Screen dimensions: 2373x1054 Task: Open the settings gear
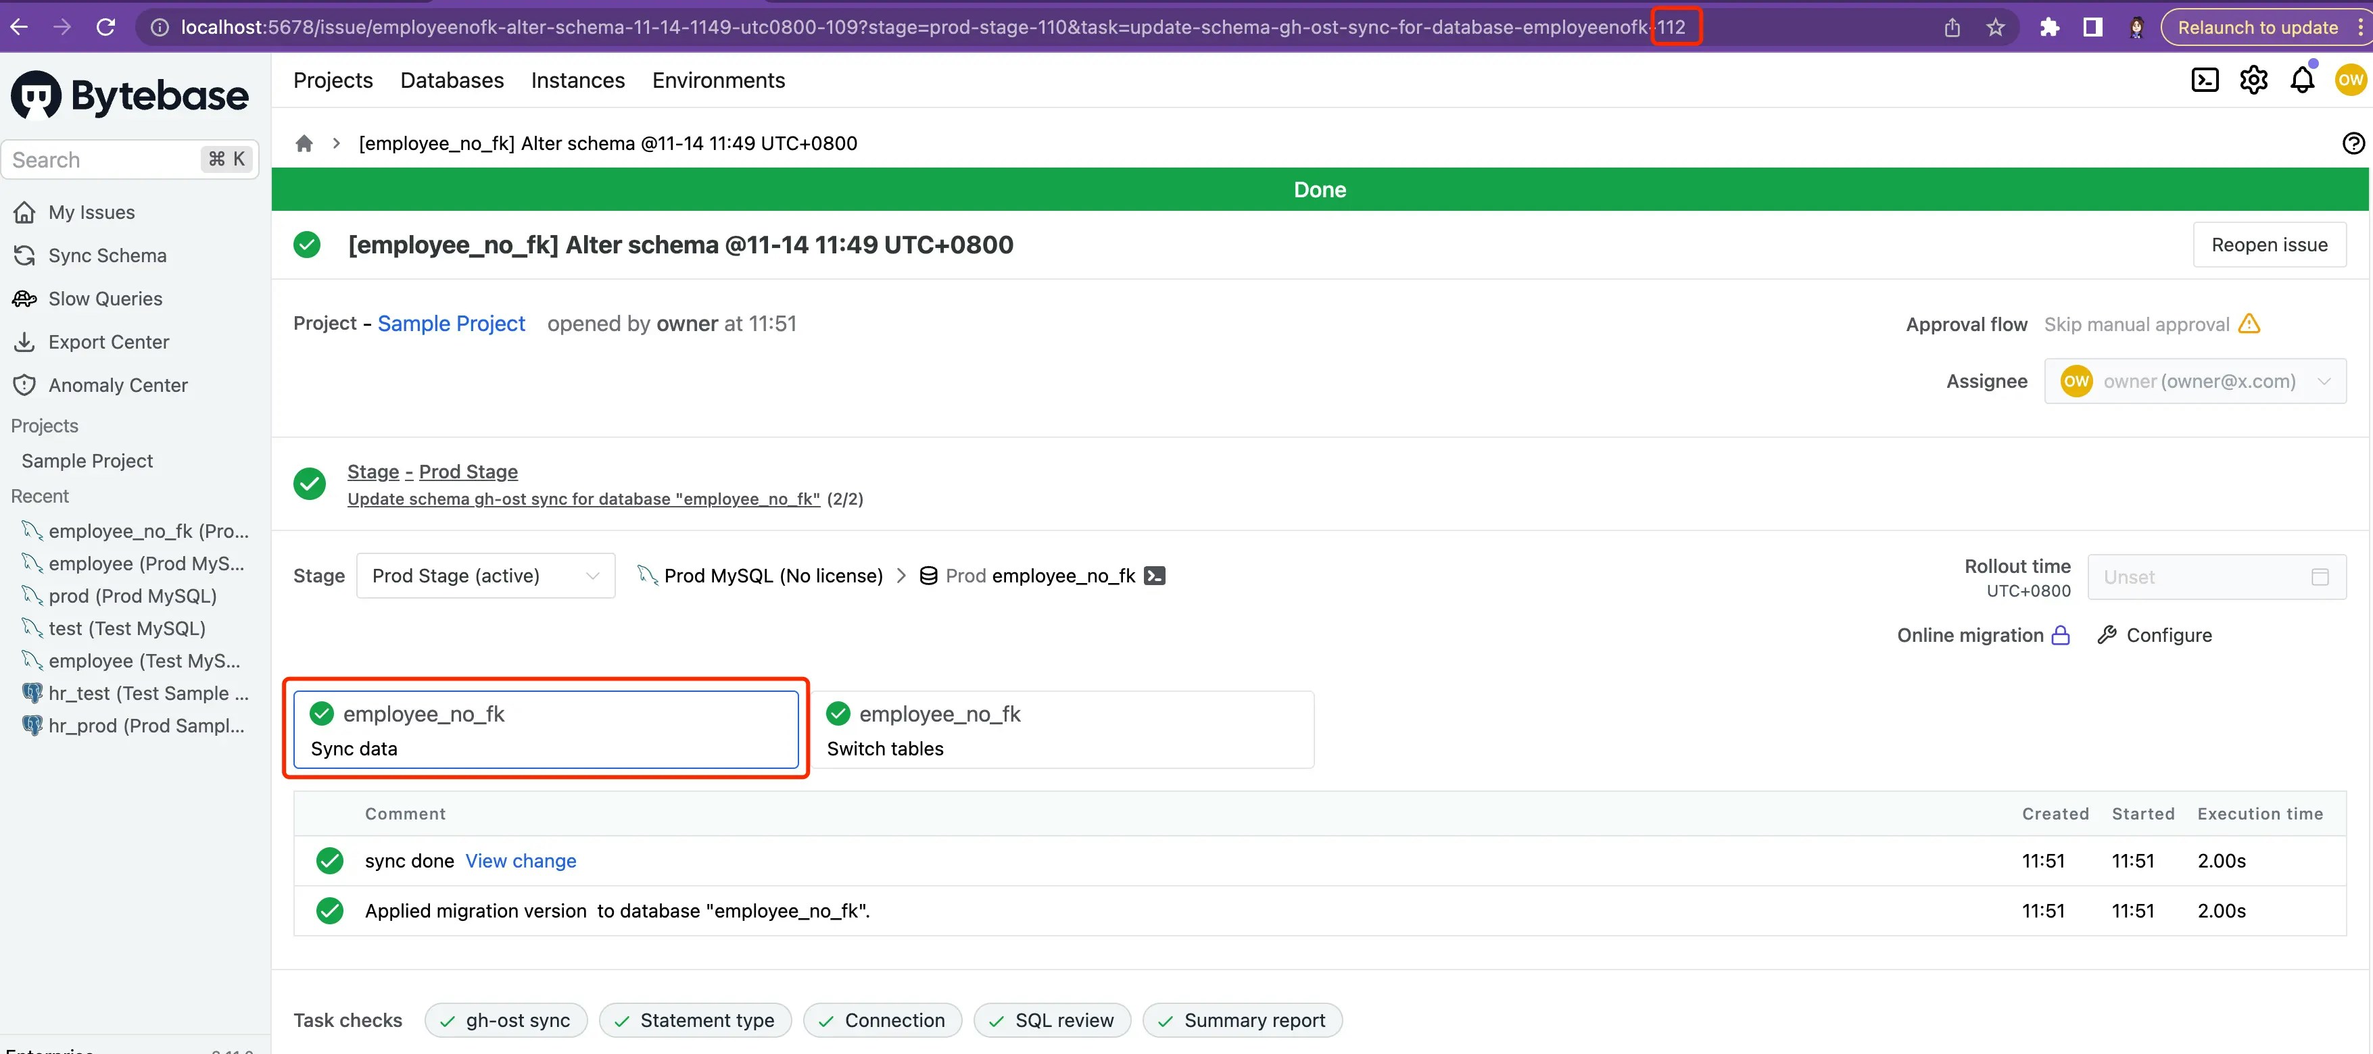(2253, 79)
